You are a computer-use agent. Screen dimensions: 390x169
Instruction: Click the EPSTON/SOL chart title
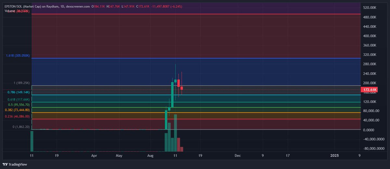47,6
